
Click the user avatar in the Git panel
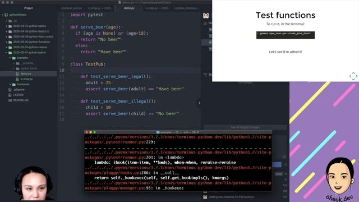pos(206,15)
